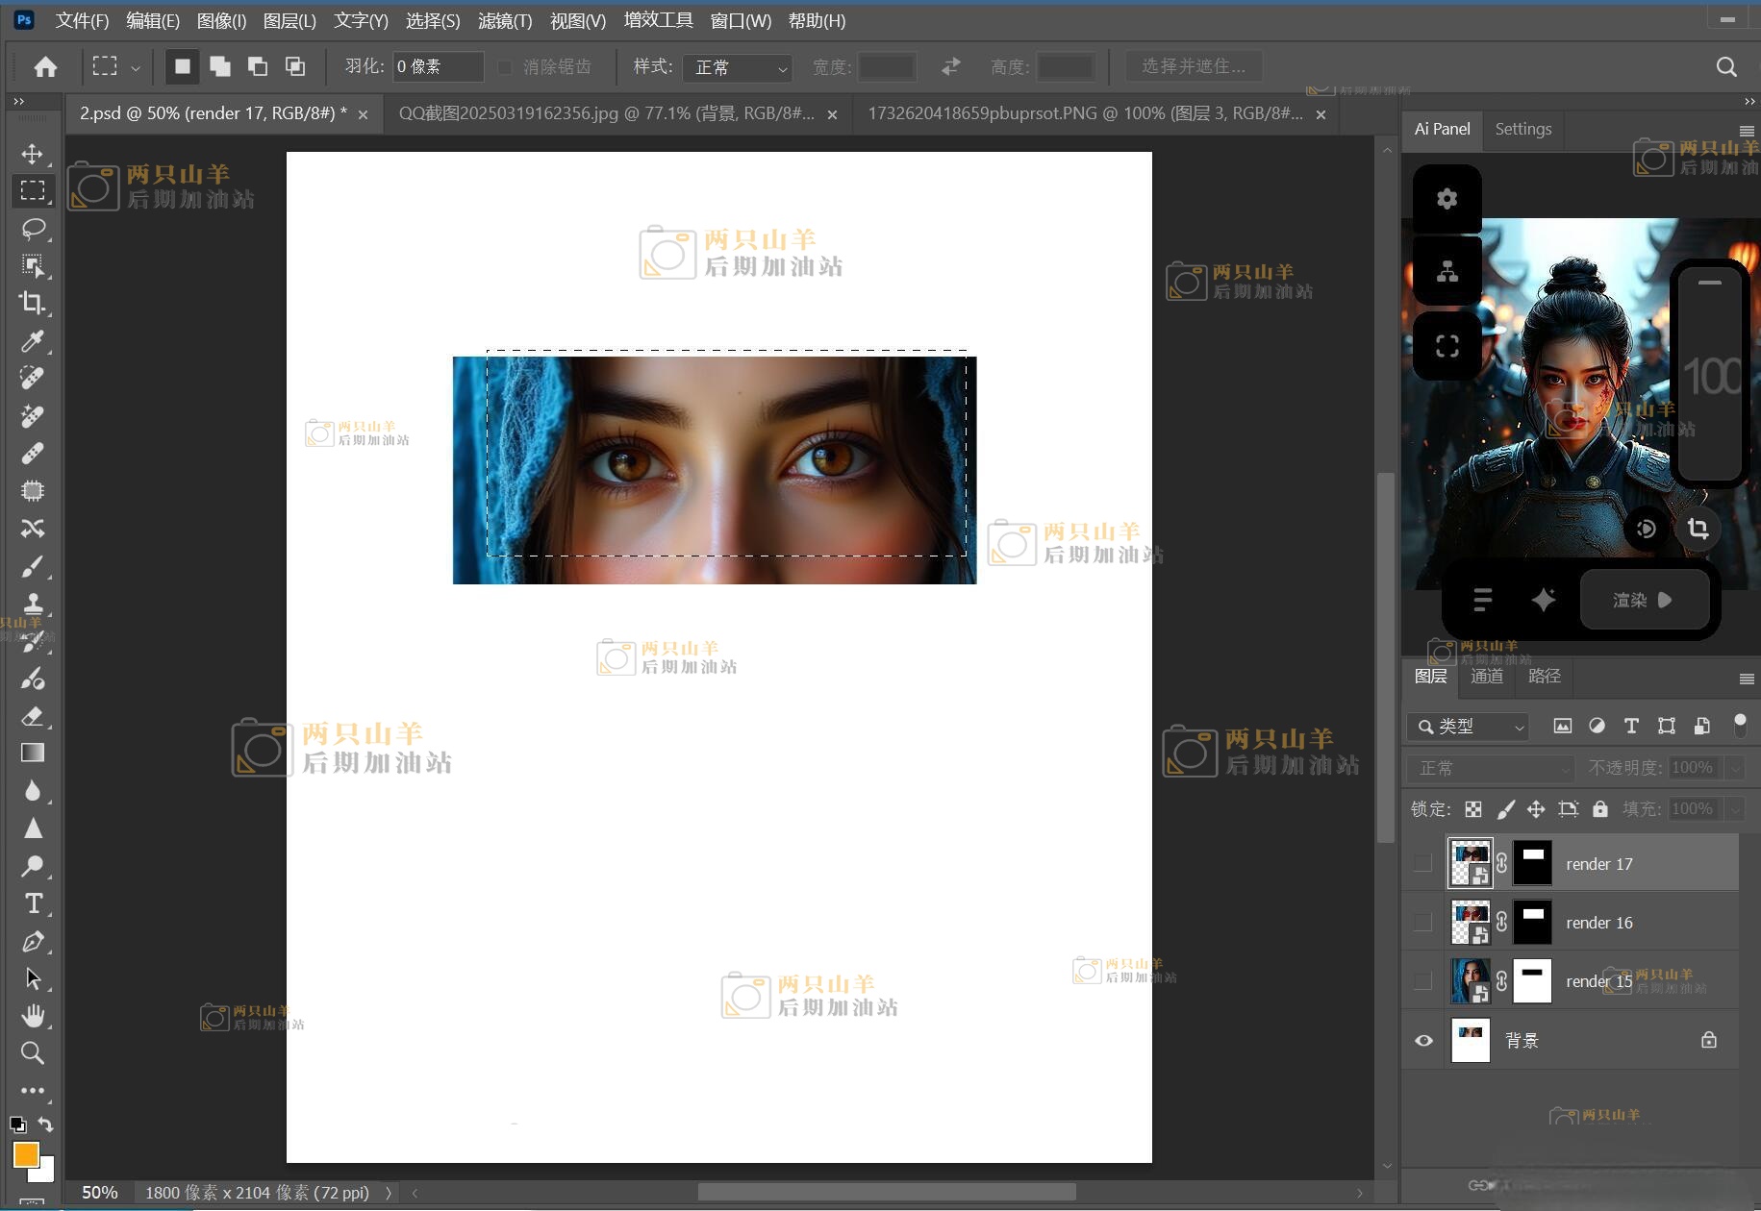Screen dimensions: 1761x1211
Task: Click the orange foreground color swatch
Action: pyautogui.click(x=25, y=1153)
